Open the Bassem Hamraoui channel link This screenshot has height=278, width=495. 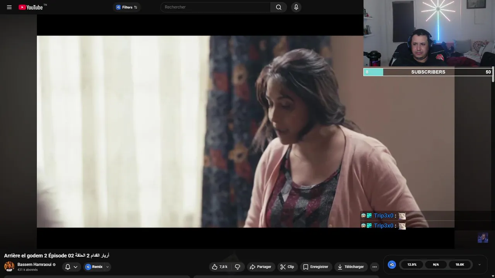click(x=34, y=264)
